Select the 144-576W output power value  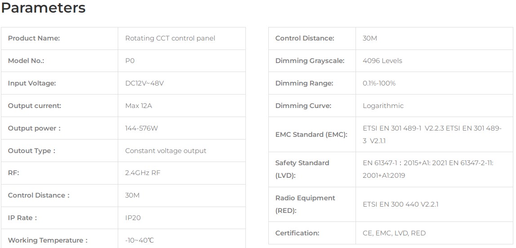click(x=142, y=128)
